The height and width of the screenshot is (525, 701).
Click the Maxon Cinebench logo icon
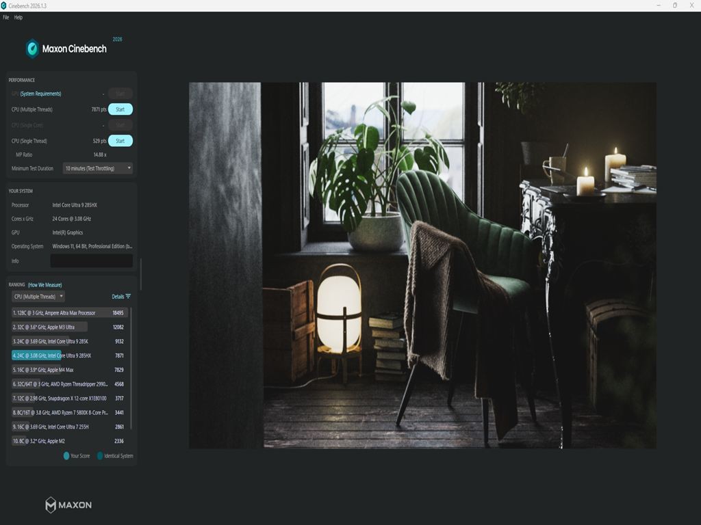pos(32,49)
